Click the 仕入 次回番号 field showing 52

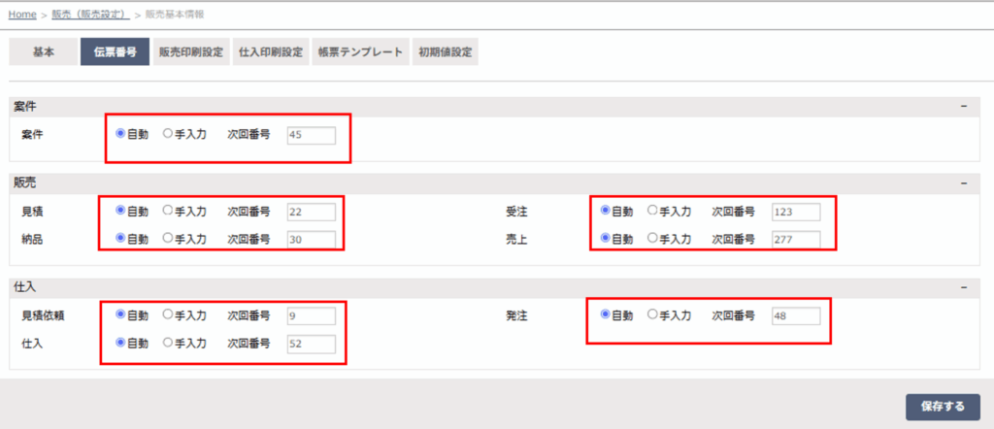tap(311, 344)
